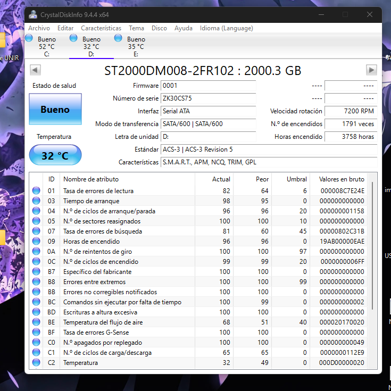
Task: Click status orb for attribute BC
Action: [36, 302]
